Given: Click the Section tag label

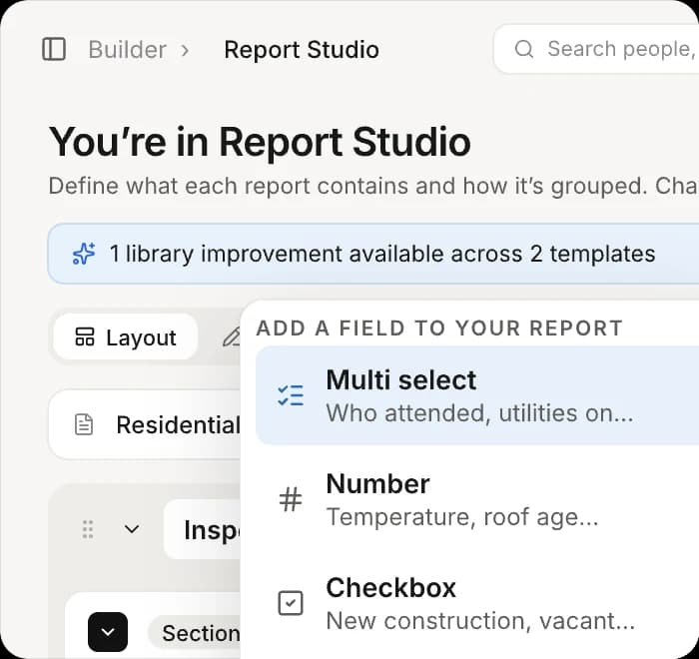Looking at the screenshot, I should tap(195, 633).
